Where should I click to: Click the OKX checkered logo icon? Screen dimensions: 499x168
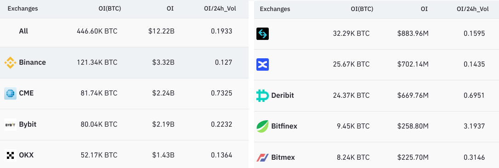click(x=10, y=155)
